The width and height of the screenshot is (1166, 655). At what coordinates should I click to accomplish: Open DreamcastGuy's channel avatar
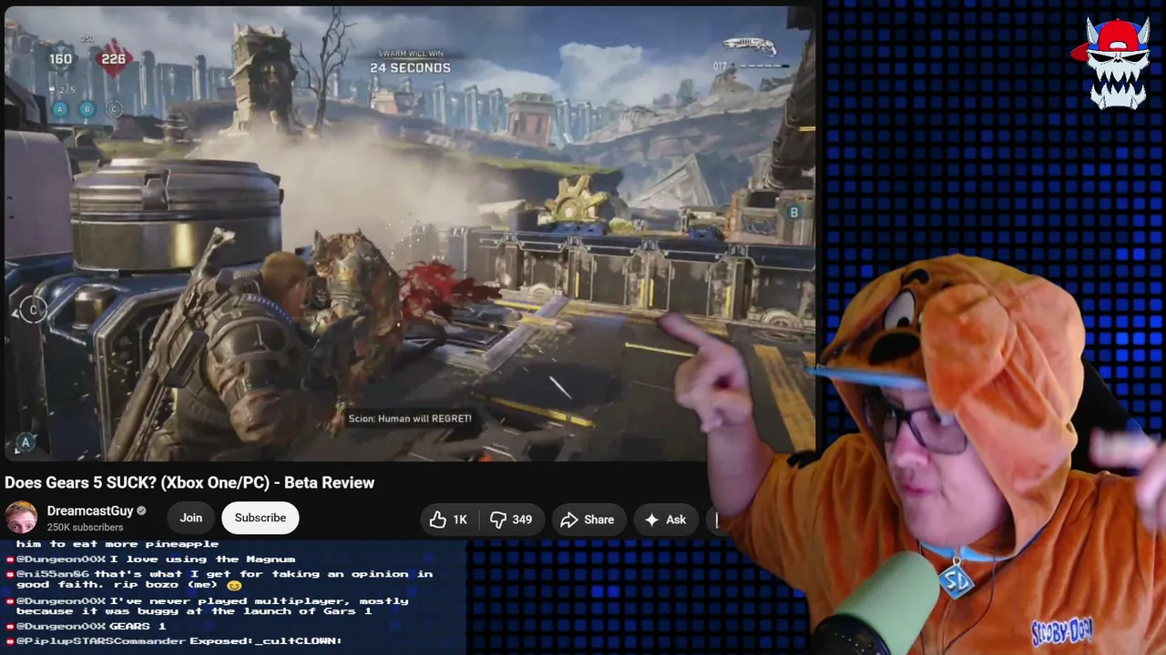point(21,518)
